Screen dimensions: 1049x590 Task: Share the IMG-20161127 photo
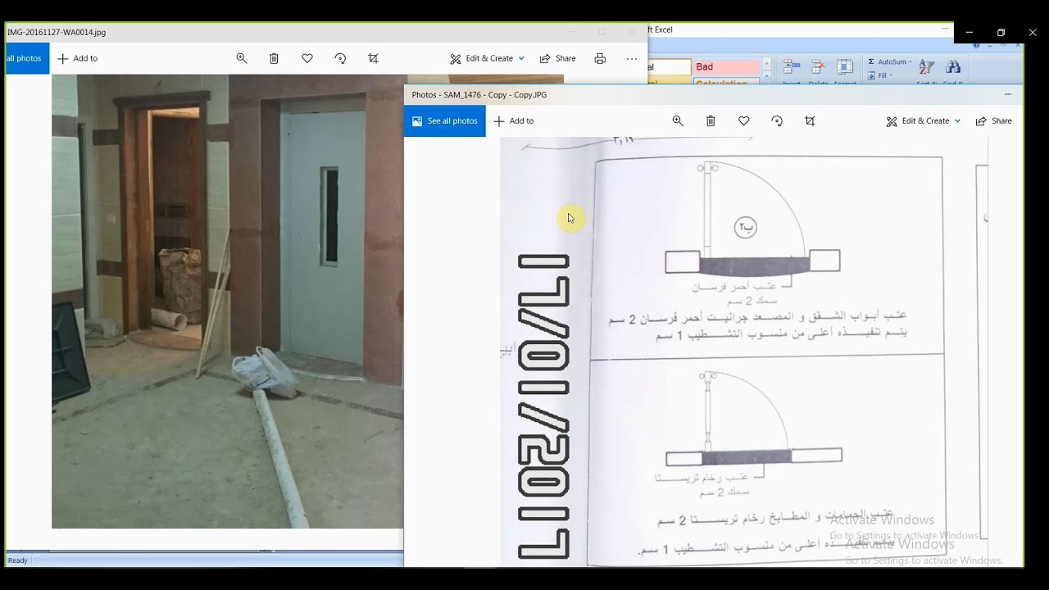557,58
